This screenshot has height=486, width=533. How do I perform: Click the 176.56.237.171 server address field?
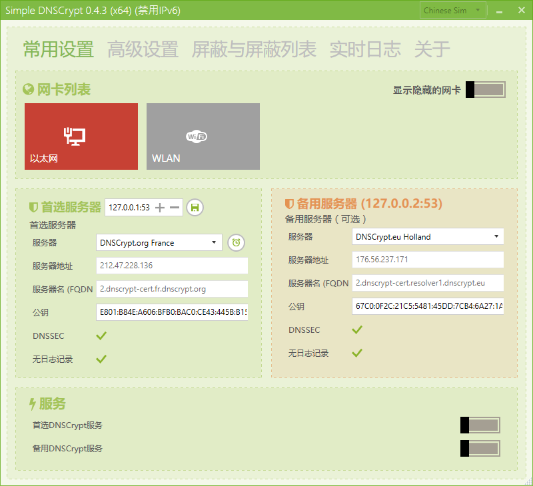click(x=428, y=260)
